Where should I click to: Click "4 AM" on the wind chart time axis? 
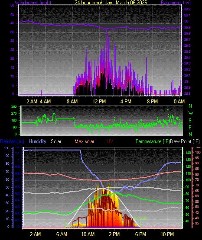(46, 102)
